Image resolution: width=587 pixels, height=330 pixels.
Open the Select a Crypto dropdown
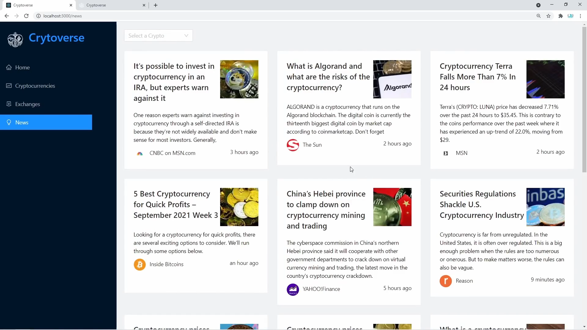pos(158,35)
